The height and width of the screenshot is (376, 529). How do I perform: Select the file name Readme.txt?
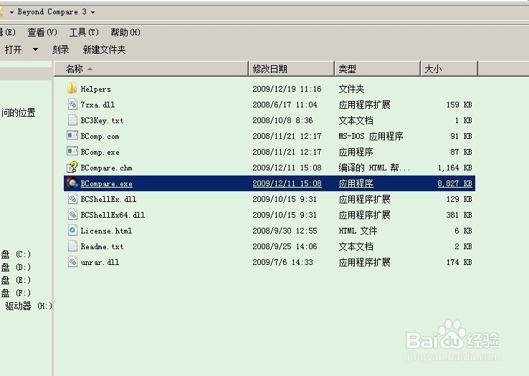(x=102, y=247)
